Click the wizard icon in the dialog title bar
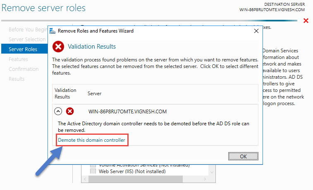 click(x=53, y=31)
